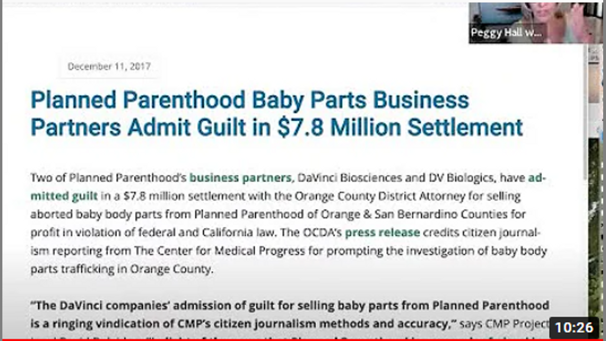Click the Planned Parenthood settlement article headline
The image size is (606, 341).
pos(276,114)
